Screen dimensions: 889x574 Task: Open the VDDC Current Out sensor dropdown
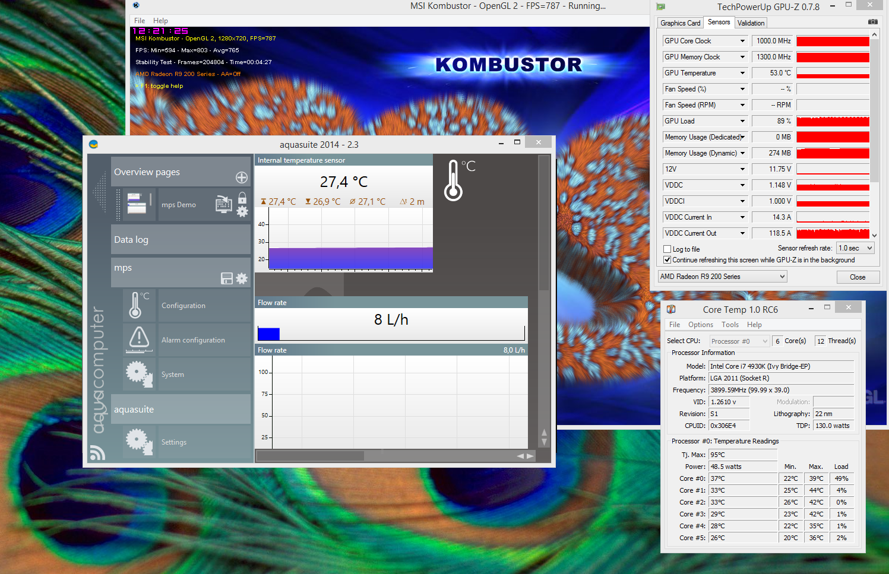[742, 233]
